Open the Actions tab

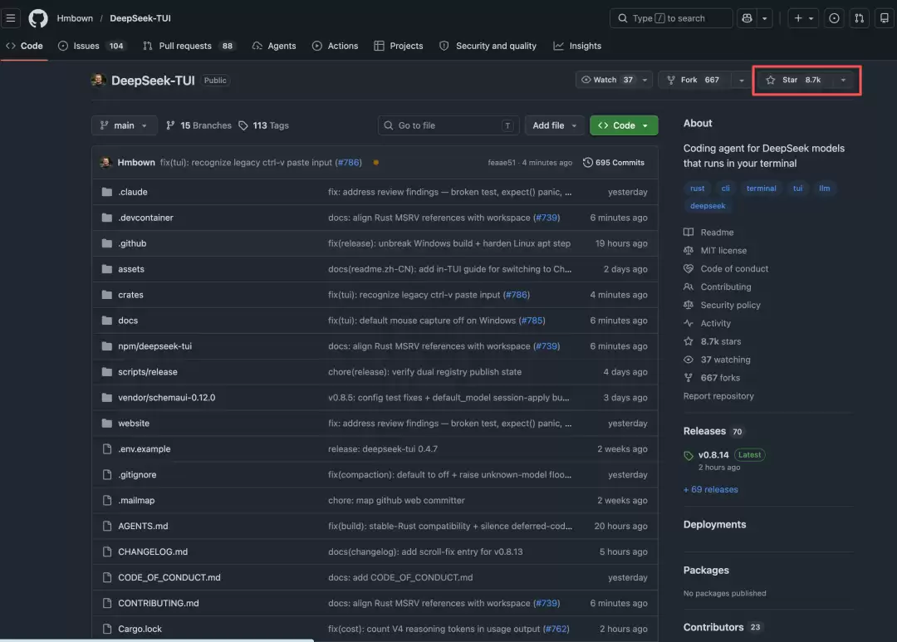(336, 46)
